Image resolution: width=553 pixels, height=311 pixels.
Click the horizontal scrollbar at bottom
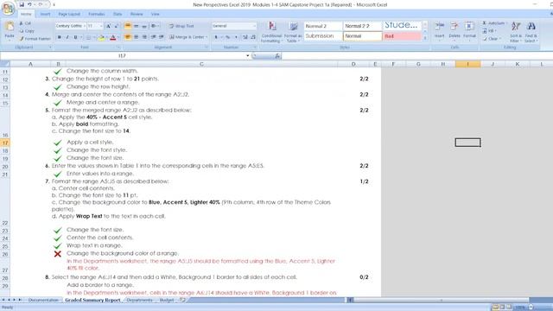coord(441,300)
